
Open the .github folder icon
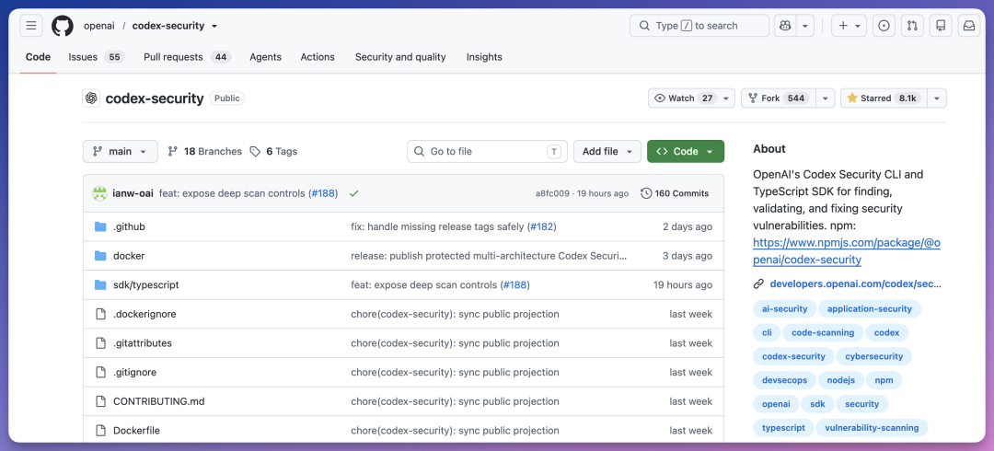point(100,226)
